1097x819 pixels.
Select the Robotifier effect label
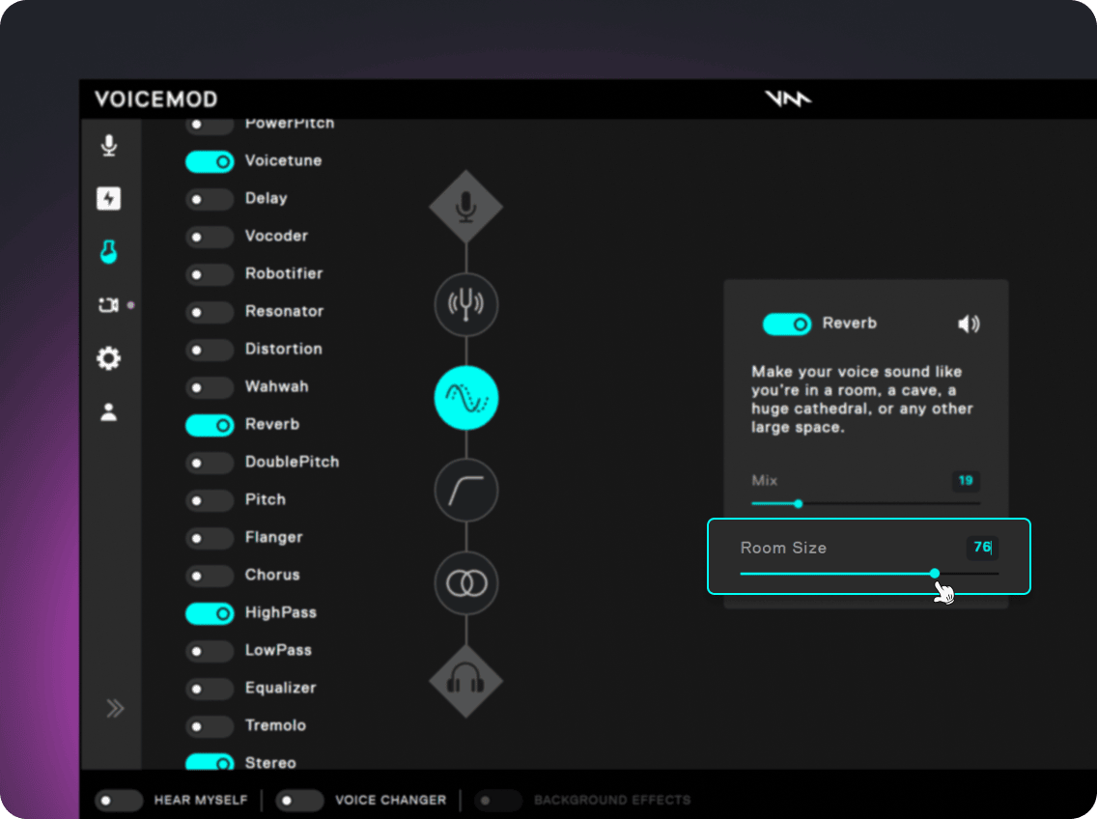pos(284,273)
